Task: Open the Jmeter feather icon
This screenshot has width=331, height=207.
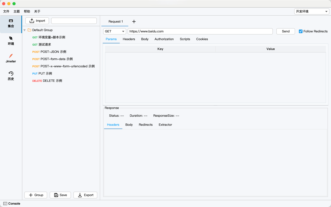Action: click(x=11, y=56)
